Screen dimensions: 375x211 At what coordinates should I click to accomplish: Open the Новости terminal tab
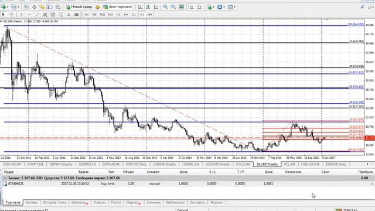80,202
